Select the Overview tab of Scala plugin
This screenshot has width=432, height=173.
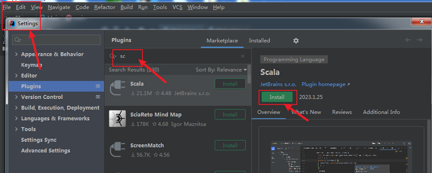[269, 112]
